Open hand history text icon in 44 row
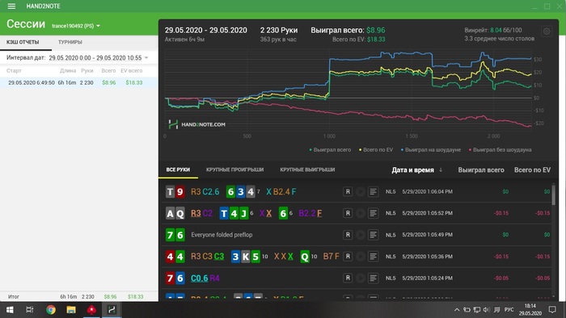 [374, 257]
